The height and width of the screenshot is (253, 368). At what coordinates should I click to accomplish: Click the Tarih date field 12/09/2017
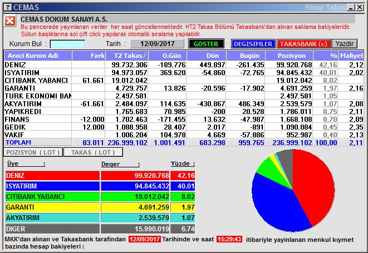[x=157, y=44]
